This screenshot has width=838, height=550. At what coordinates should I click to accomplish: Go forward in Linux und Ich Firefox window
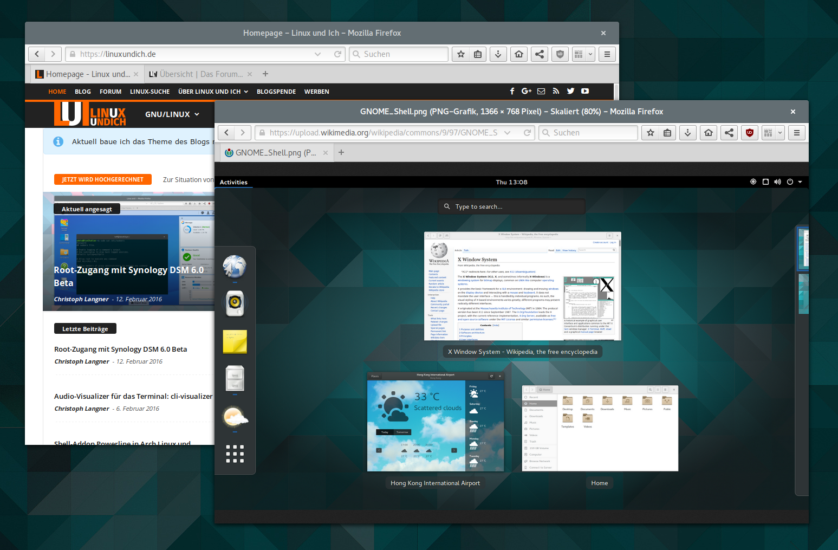53,54
